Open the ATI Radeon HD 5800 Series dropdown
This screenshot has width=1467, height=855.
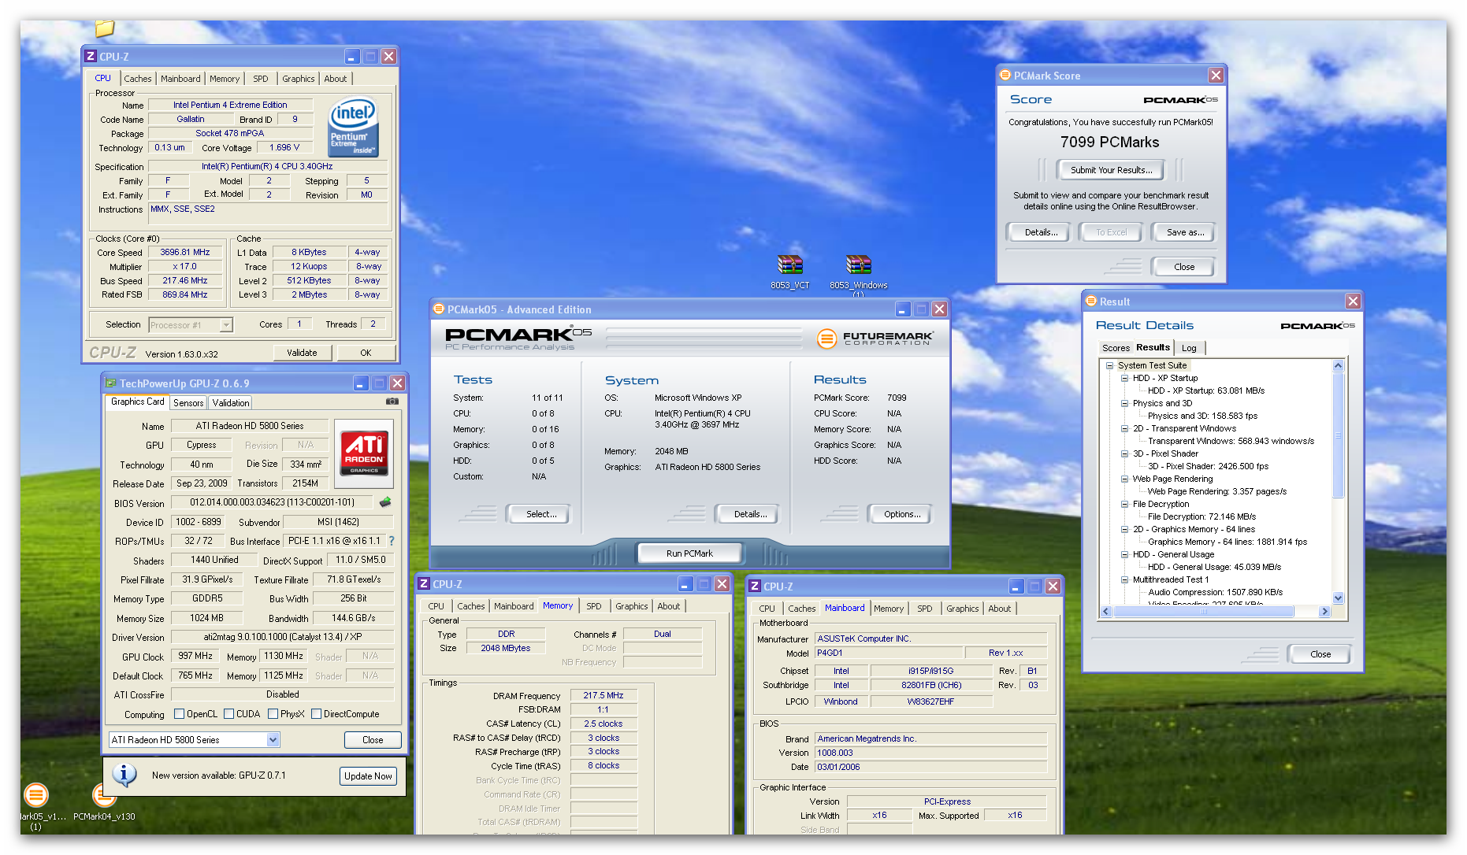pyautogui.click(x=273, y=740)
